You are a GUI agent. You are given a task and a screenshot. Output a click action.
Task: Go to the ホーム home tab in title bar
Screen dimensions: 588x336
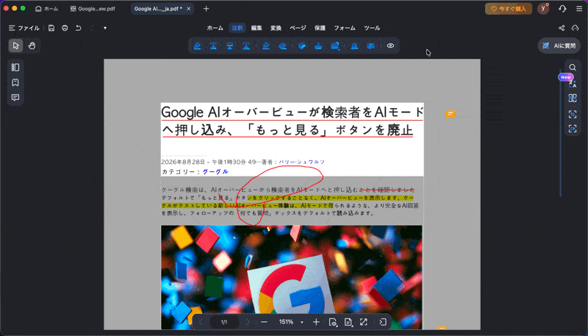pos(47,9)
